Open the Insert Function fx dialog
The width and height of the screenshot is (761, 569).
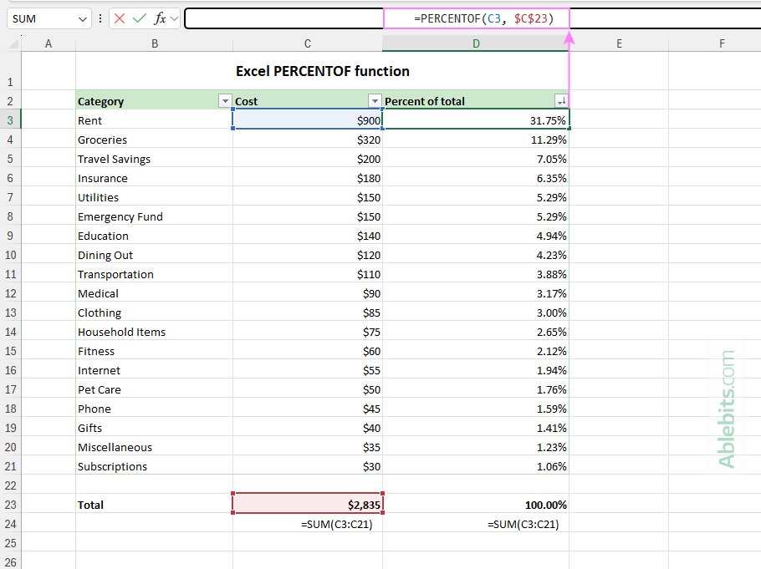pyautogui.click(x=160, y=18)
